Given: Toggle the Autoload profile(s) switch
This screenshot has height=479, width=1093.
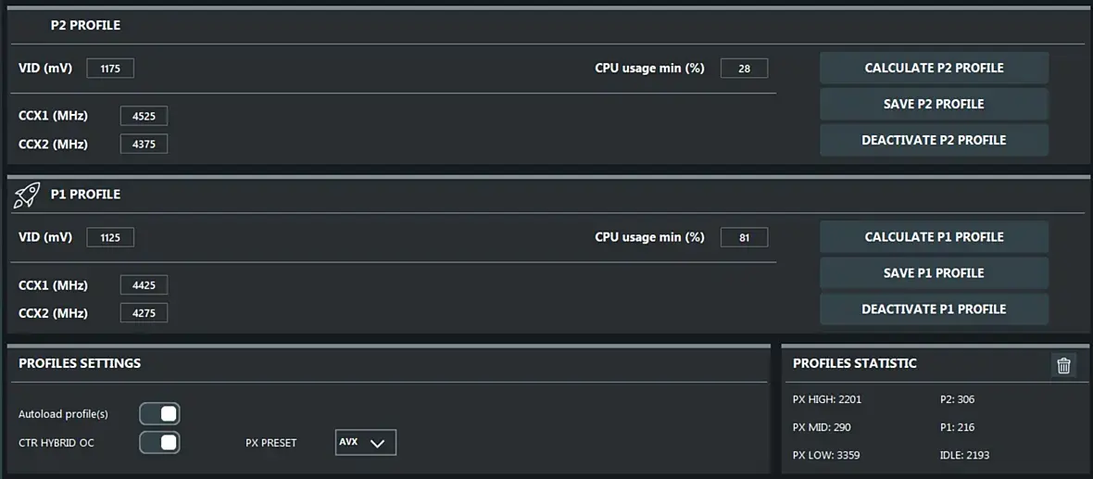Looking at the screenshot, I should [x=159, y=413].
